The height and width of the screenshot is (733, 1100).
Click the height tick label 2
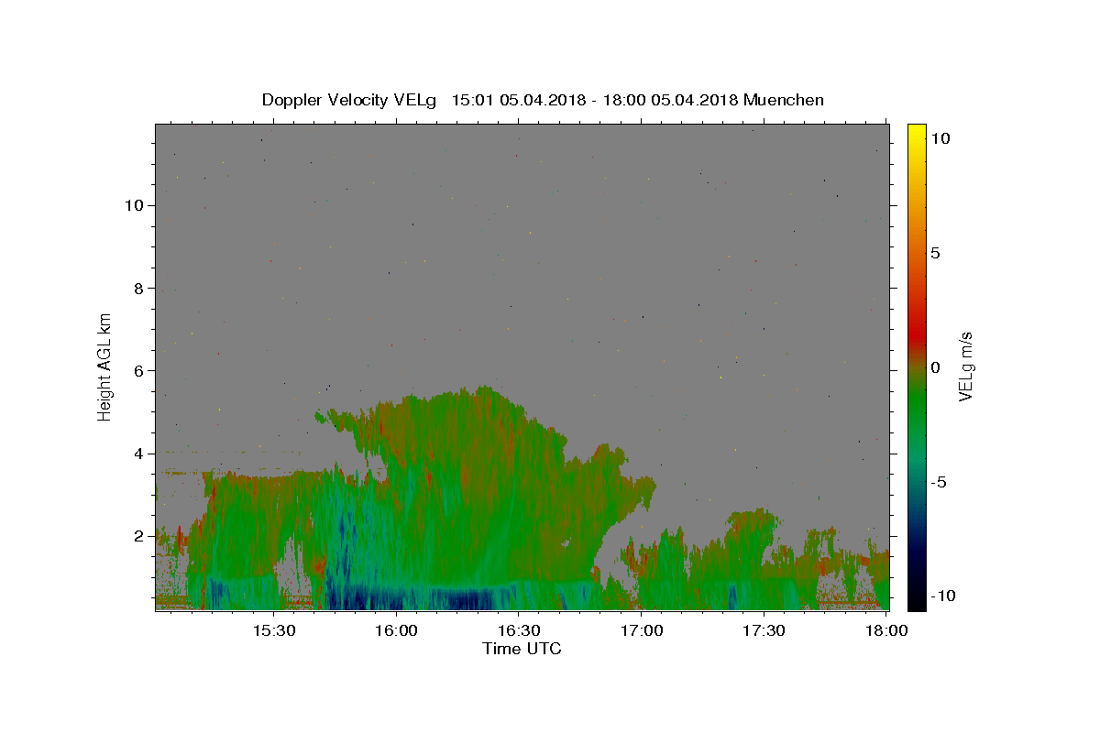pos(138,536)
